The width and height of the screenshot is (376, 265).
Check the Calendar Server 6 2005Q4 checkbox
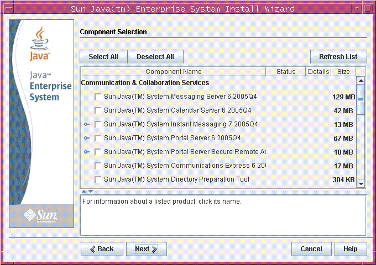[x=98, y=110]
